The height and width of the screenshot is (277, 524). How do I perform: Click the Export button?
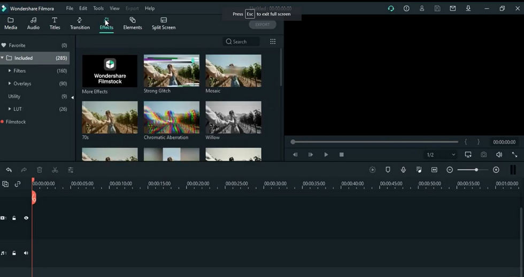263,25
